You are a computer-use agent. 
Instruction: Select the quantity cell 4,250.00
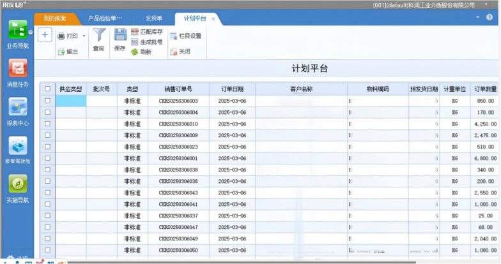pyautogui.click(x=486, y=124)
